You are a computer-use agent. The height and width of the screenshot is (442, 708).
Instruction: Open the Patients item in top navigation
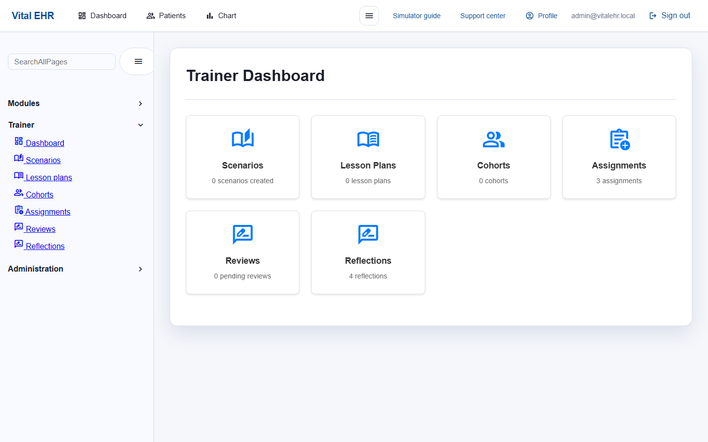(166, 16)
